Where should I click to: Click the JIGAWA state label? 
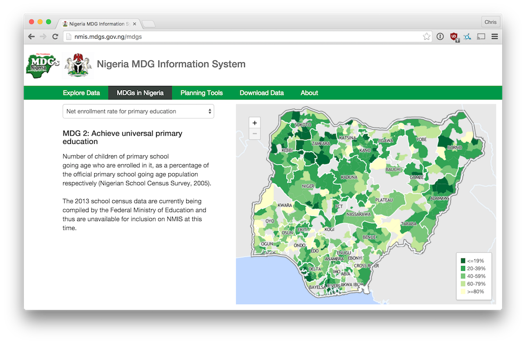click(x=386, y=140)
